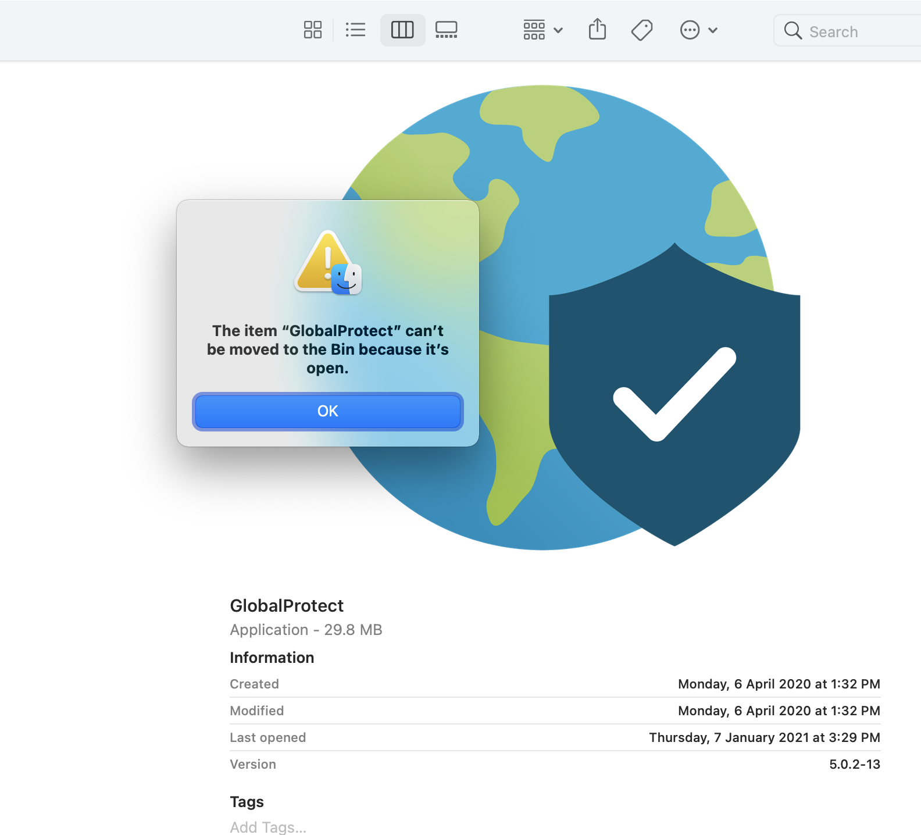Image resolution: width=921 pixels, height=835 pixels.
Task: Click the warning icon in the alert
Action: tap(328, 262)
